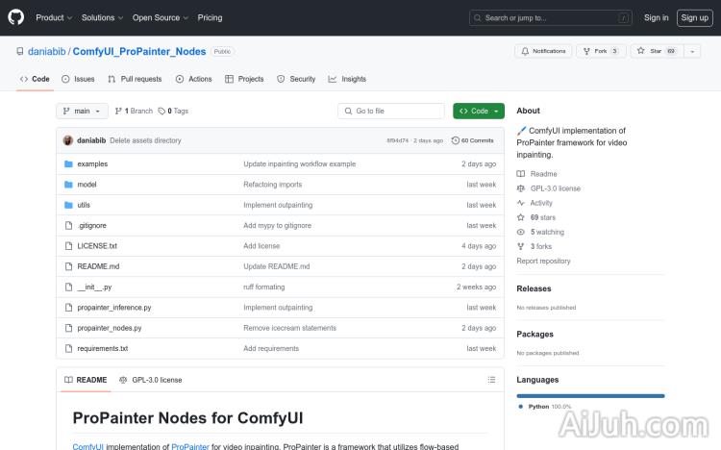View the 1 Branch link
The height and width of the screenshot is (450, 721).
click(x=134, y=111)
